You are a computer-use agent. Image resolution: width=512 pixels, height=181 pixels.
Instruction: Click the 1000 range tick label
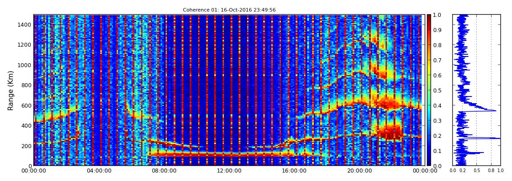(24, 65)
